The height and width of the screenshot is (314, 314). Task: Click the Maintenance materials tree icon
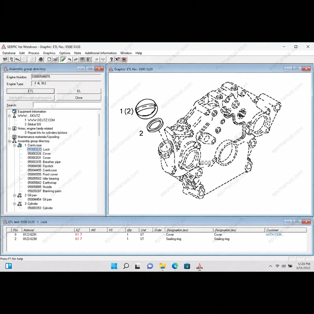click(14, 137)
